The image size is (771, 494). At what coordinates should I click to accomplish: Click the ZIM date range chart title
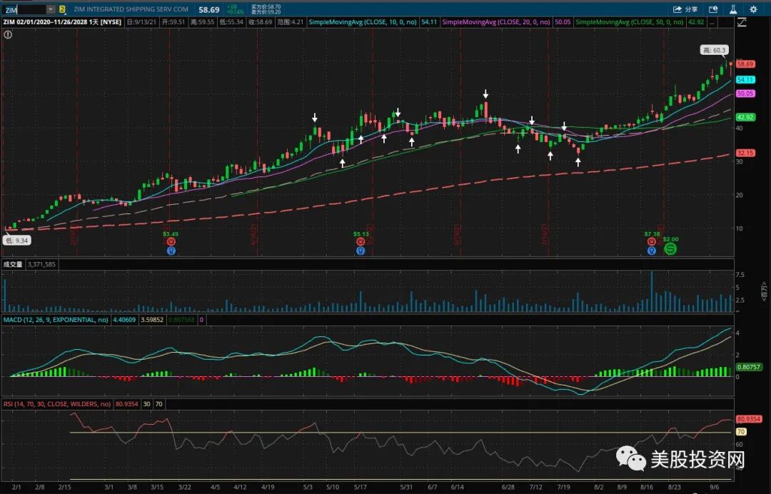click(62, 22)
